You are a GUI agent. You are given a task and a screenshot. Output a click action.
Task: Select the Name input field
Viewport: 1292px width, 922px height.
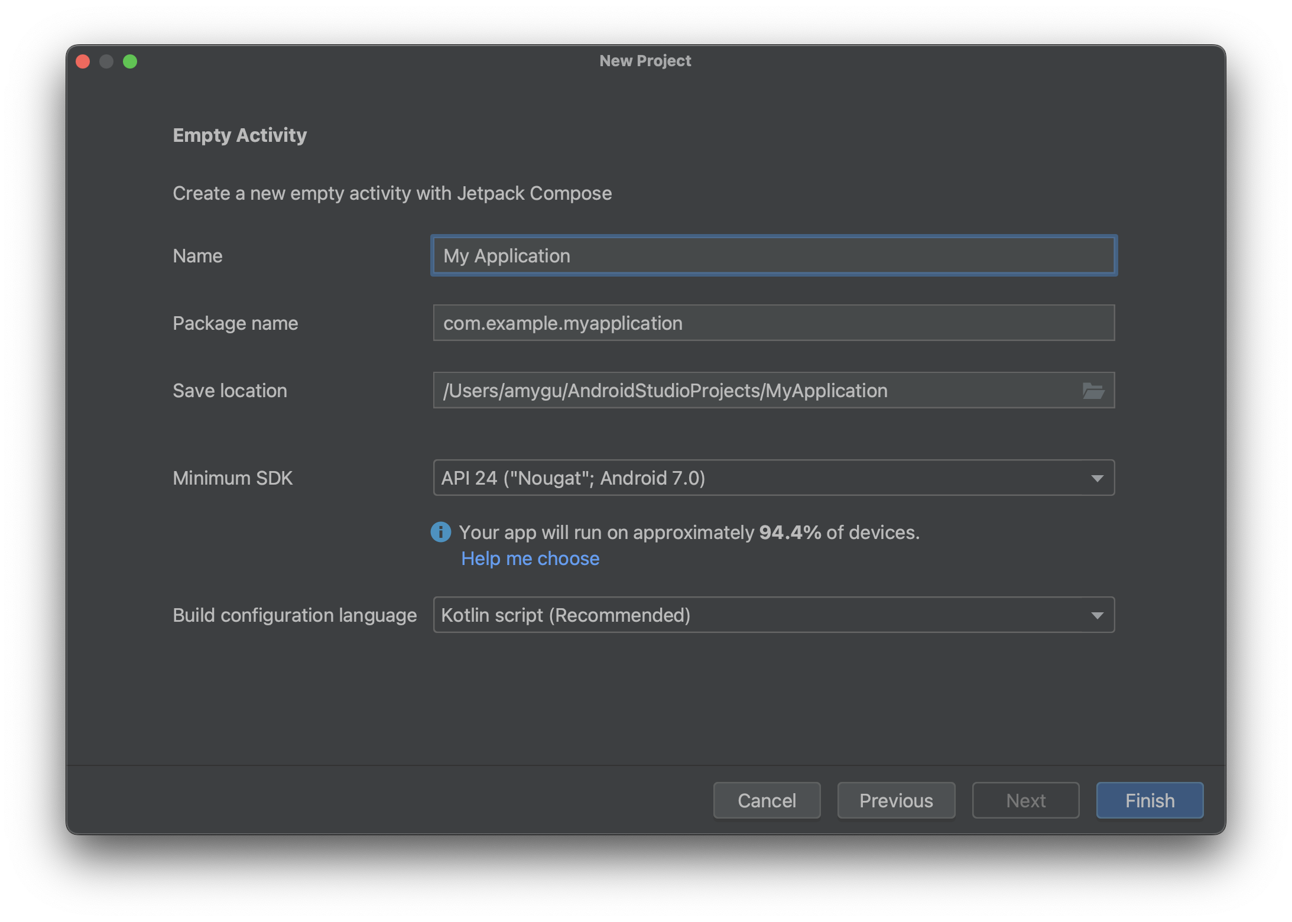coord(773,257)
